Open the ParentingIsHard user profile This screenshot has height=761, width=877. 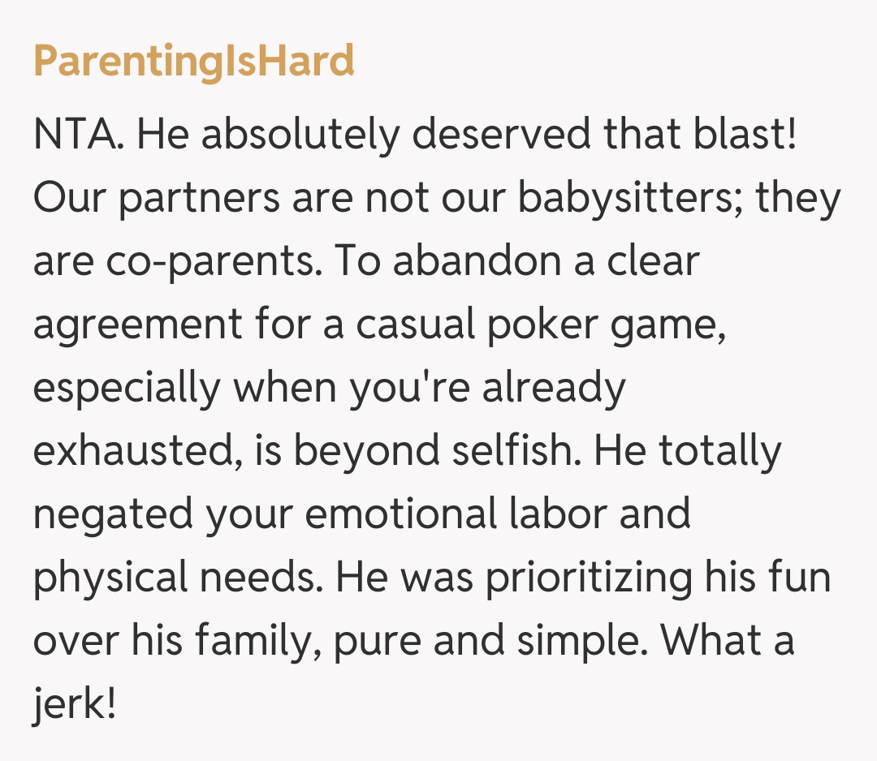(x=193, y=61)
